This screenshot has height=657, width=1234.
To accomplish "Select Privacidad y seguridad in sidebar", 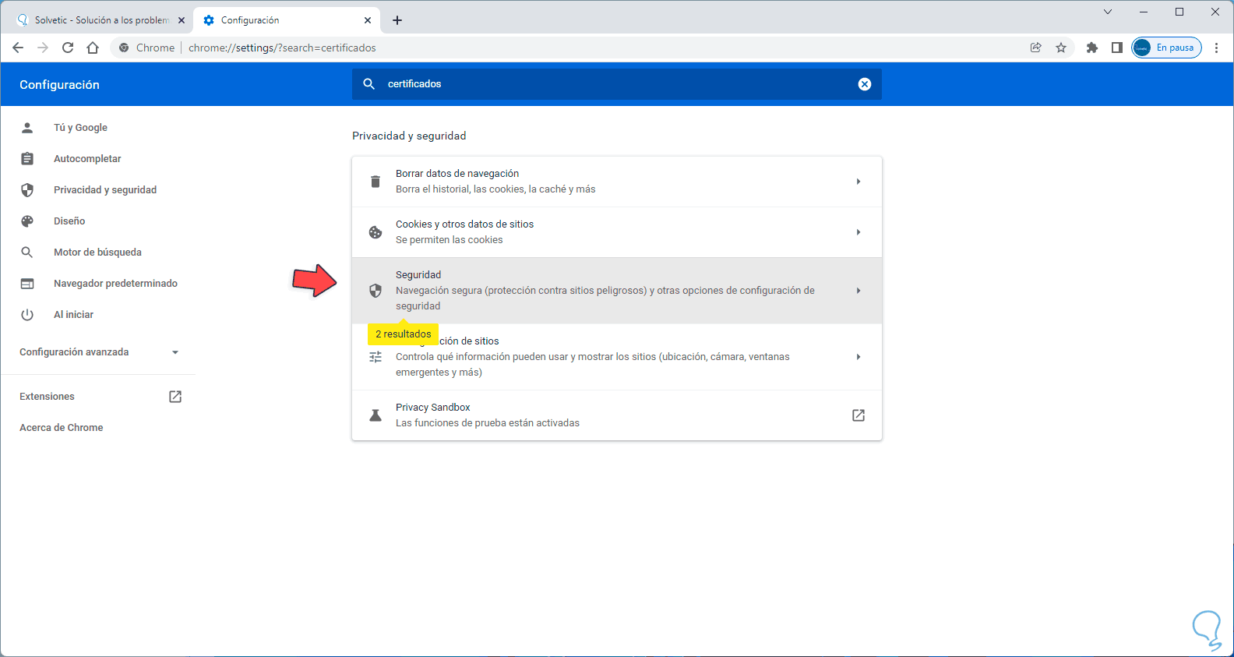I will [105, 190].
